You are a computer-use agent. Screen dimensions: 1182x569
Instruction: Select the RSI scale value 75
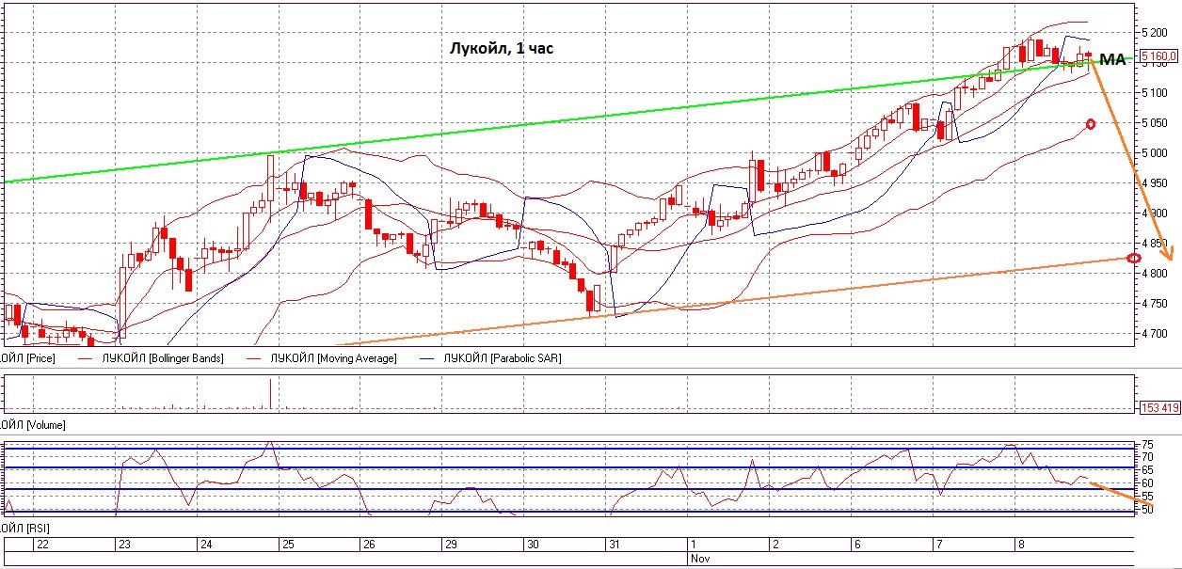[1146, 445]
